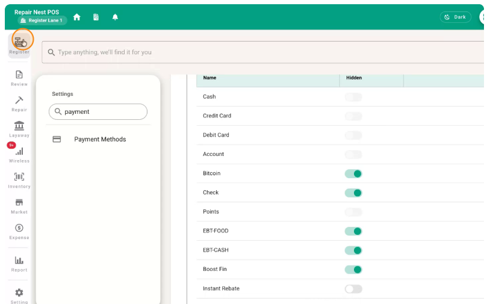Click the Register Lane 1 badge
The image size is (490, 304).
(42, 20)
